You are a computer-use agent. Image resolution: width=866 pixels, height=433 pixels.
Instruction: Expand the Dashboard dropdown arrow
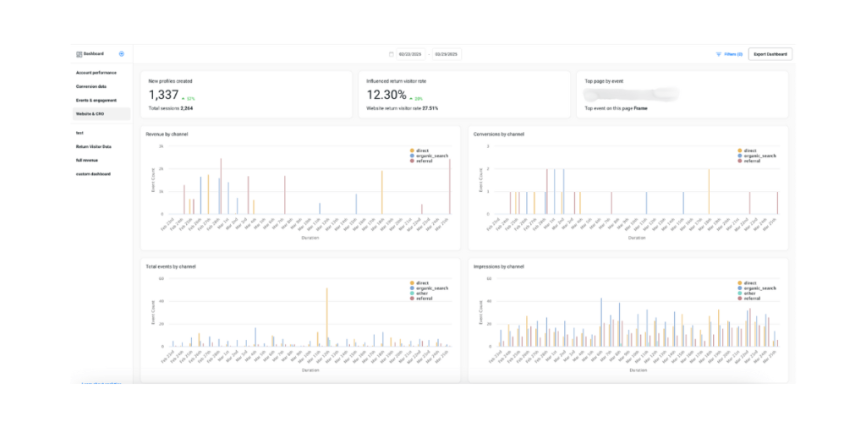[x=122, y=54]
